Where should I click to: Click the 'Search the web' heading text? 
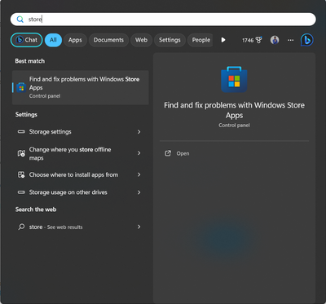click(x=36, y=209)
